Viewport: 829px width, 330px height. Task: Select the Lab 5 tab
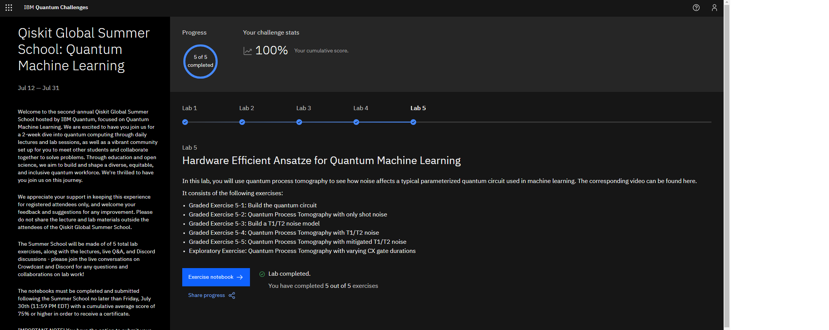418,108
